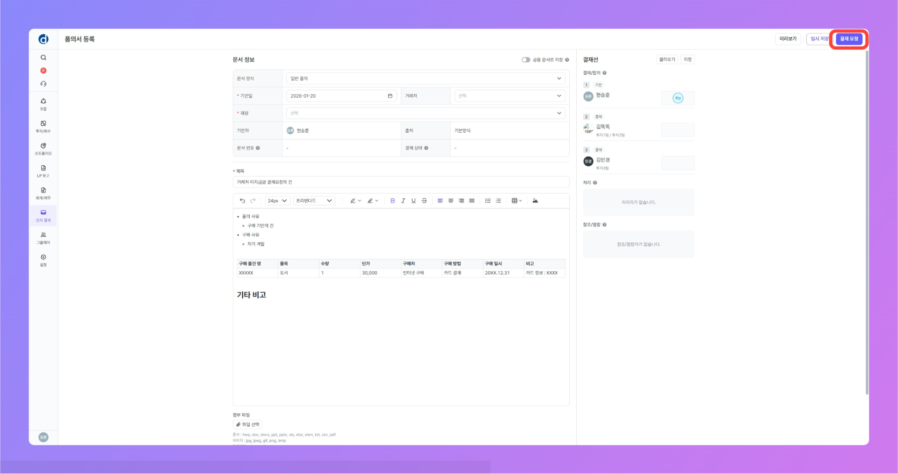
Task: Align text left
Action: click(x=440, y=201)
